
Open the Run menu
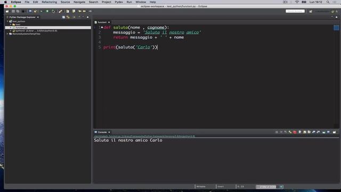coord(129,2)
